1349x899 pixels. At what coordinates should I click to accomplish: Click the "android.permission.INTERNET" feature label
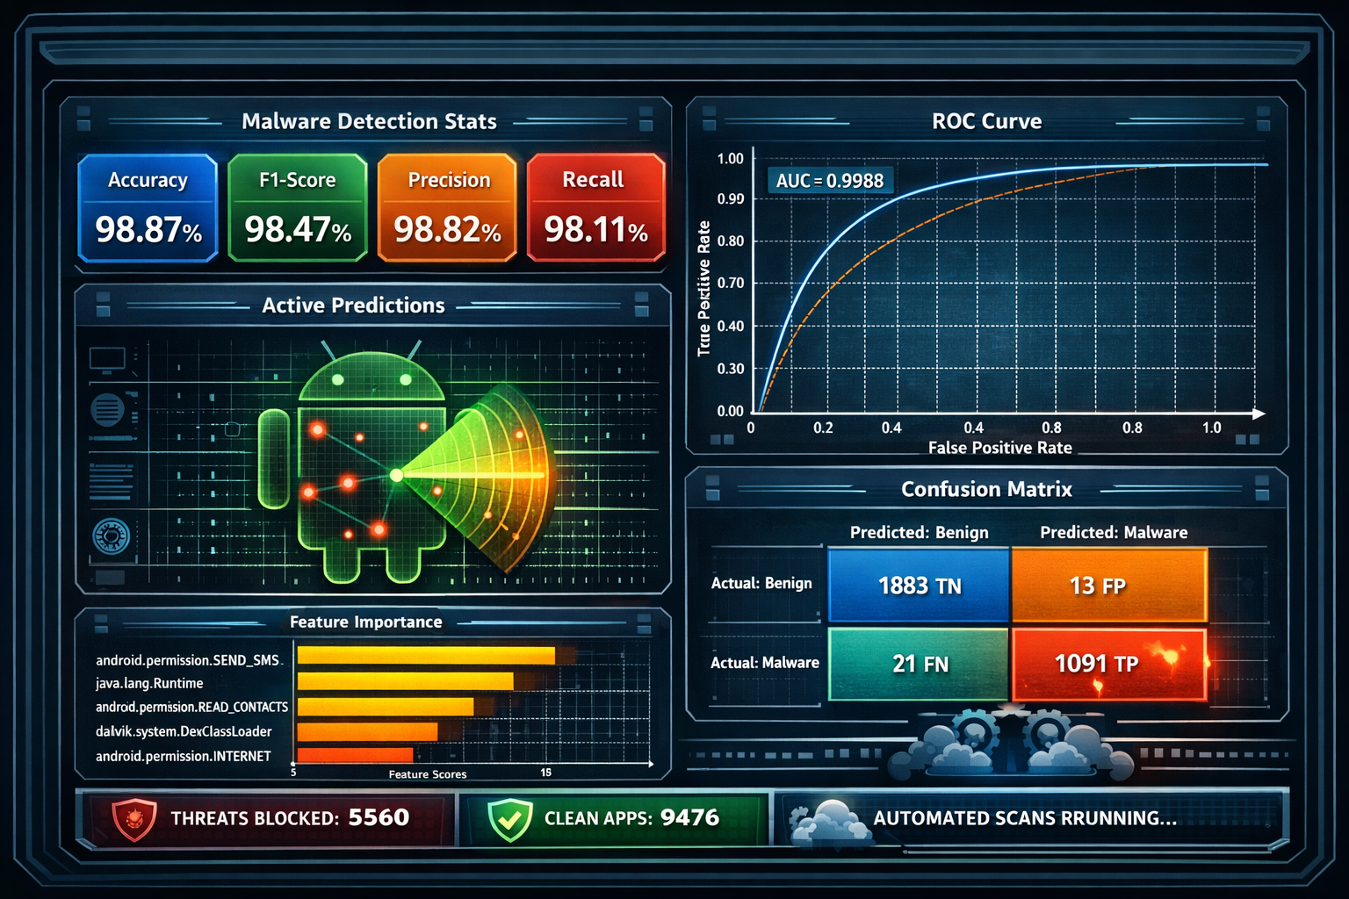[184, 756]
